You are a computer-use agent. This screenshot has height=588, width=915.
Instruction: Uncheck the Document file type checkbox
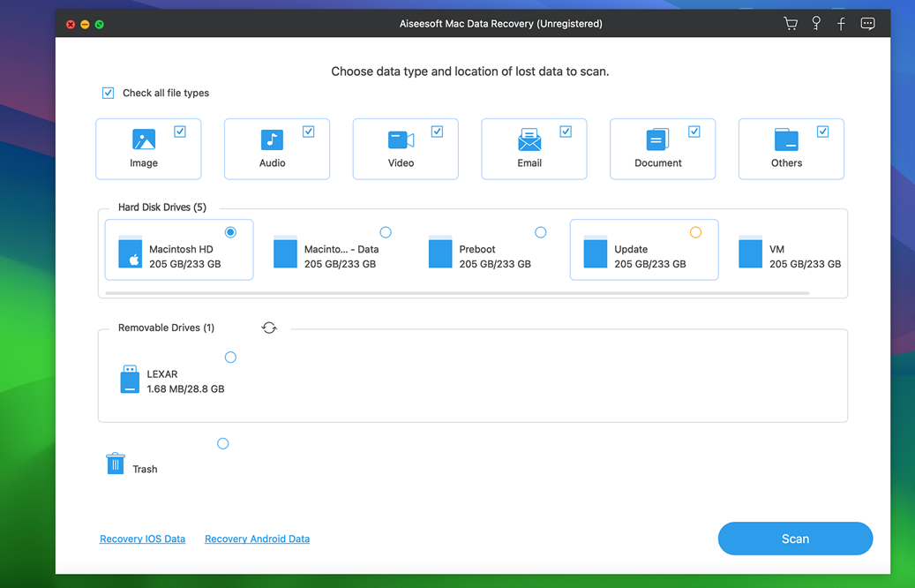[694, 132]
